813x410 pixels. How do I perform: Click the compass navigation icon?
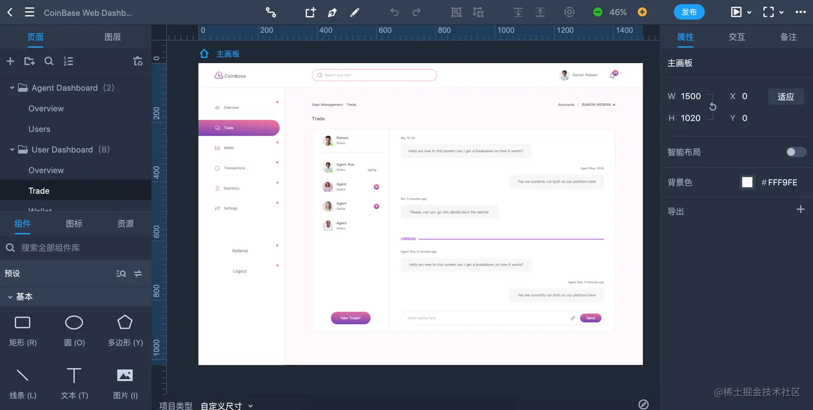click(x=643, y=404)
